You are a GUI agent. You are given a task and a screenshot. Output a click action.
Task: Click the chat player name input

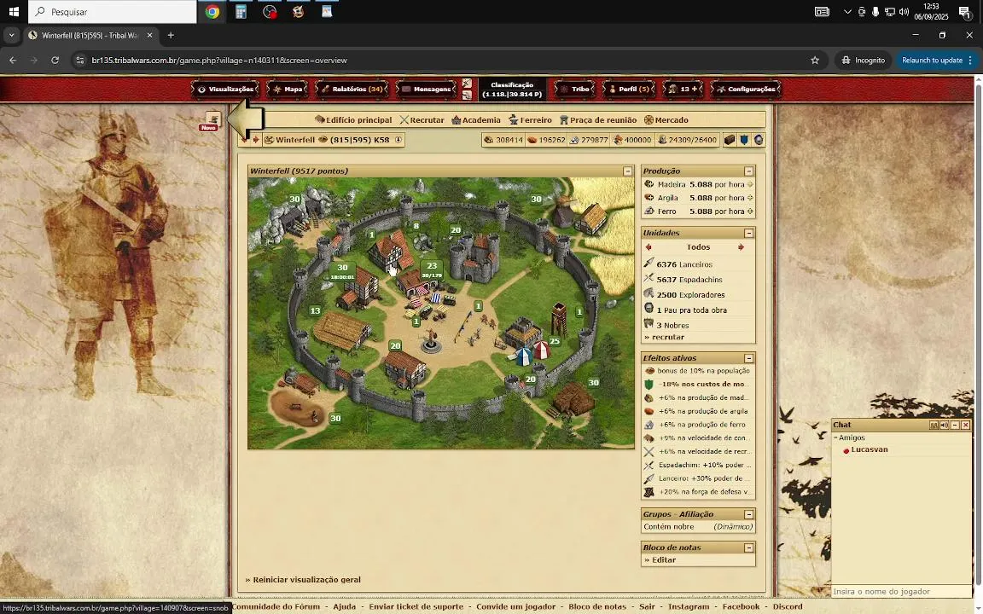click(x=901, y=592)
